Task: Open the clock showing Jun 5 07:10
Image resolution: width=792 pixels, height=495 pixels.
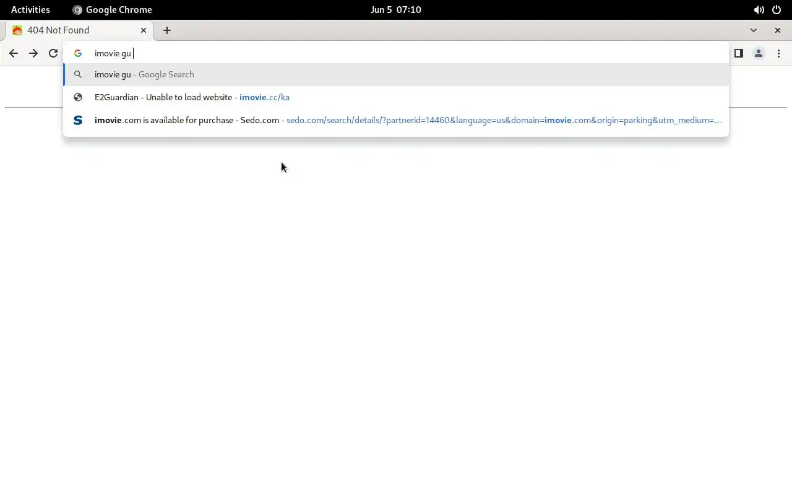Action: (396, 10)
